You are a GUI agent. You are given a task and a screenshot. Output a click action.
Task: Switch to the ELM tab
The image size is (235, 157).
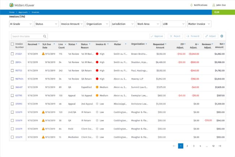[217, 12]
